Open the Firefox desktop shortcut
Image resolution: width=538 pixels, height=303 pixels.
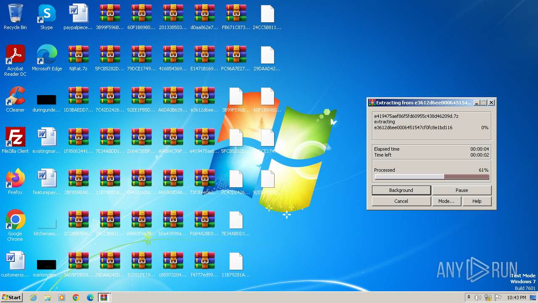(15, 179)
